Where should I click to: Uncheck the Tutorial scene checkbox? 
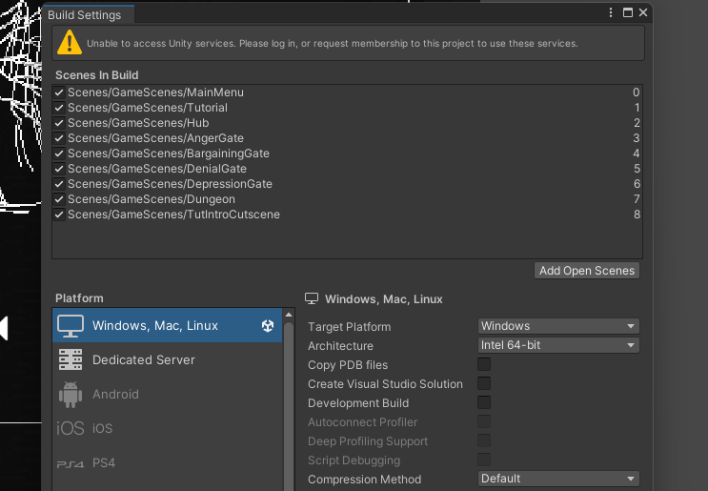pos(59,108)
